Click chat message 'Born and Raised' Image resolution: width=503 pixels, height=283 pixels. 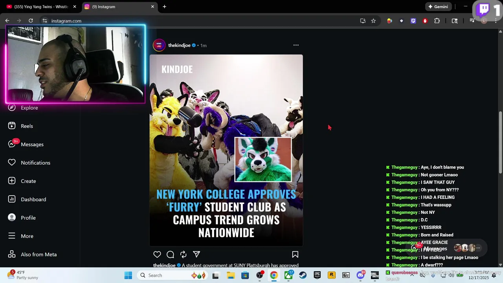[437, 235]
